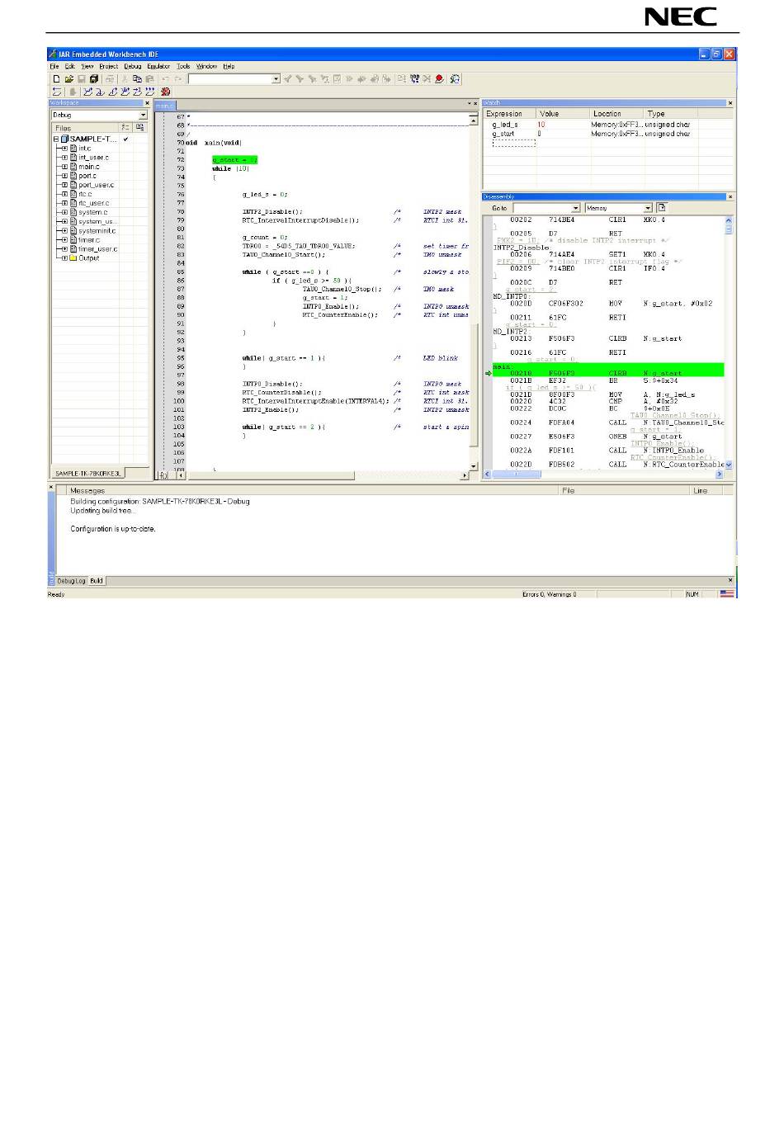Open the Debug menu
784x1138 pixels.
(132, 67)
